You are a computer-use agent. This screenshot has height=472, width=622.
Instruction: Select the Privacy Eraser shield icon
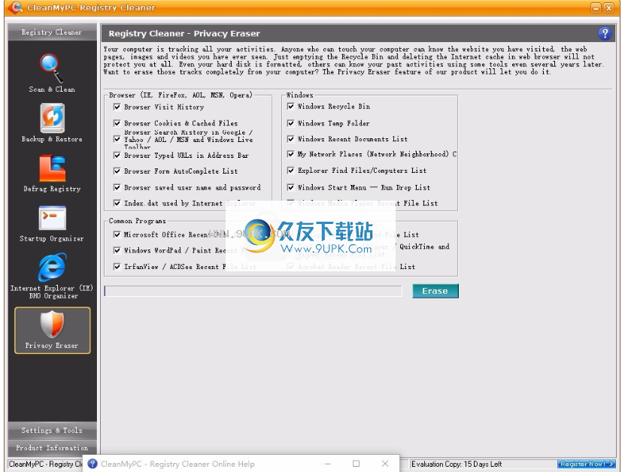(52, 324)
